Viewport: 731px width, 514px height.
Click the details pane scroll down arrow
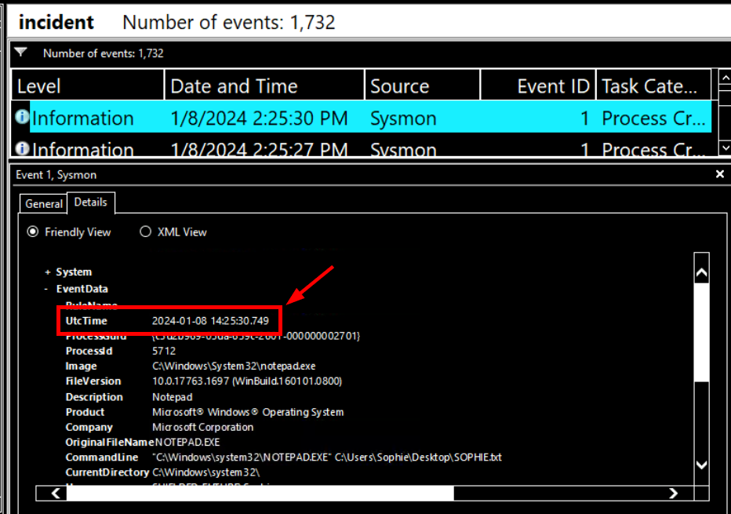tap(701, 465)
